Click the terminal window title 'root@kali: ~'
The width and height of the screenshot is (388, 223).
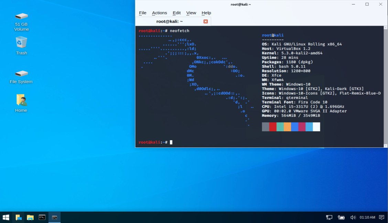241,4
